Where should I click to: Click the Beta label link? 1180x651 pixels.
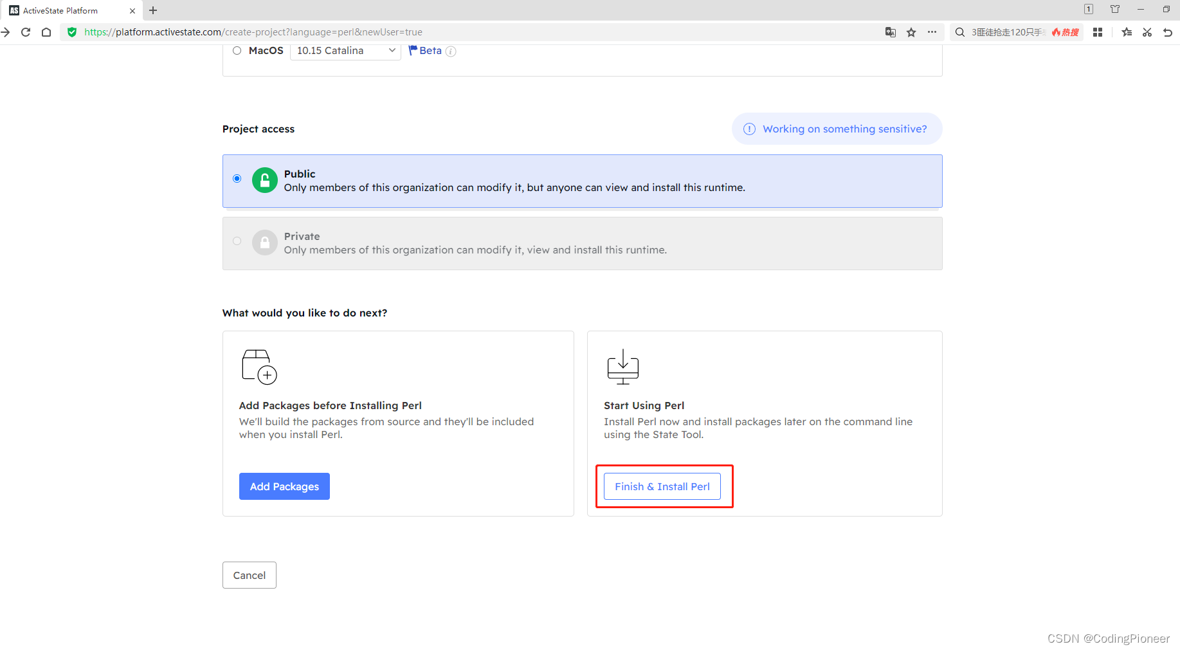point(430,51)
